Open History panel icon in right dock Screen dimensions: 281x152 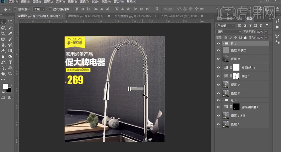[277, 21]
